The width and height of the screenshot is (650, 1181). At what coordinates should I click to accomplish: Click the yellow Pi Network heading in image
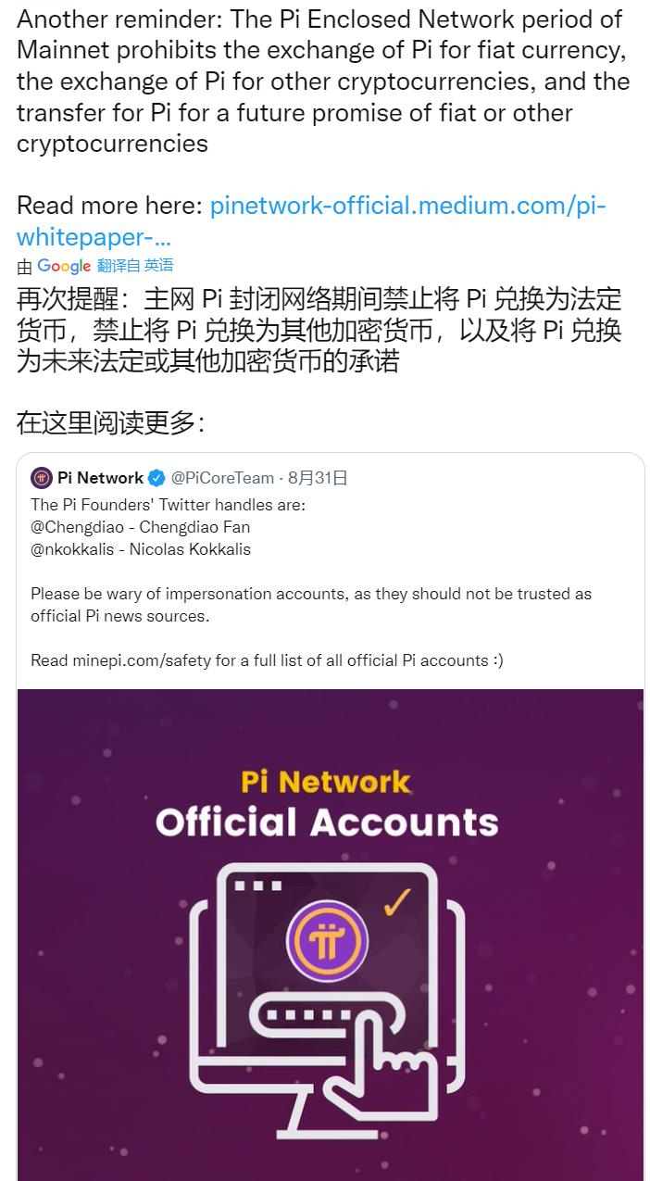click(326, 781)
